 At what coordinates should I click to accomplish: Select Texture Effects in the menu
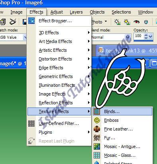tap(59, 111)
